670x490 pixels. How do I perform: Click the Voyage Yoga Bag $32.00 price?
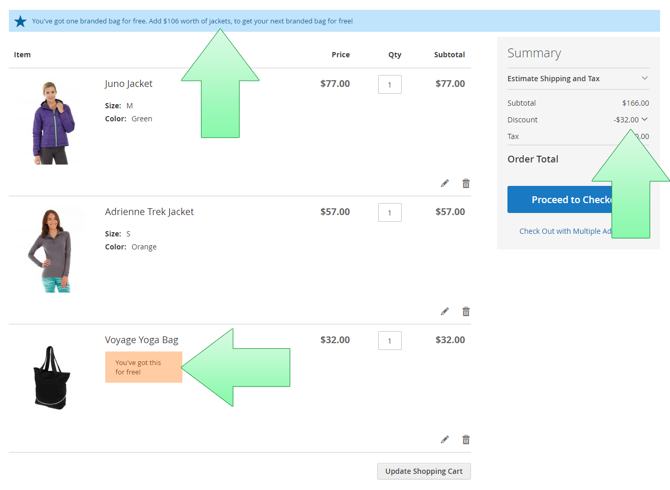coord(335,340)
